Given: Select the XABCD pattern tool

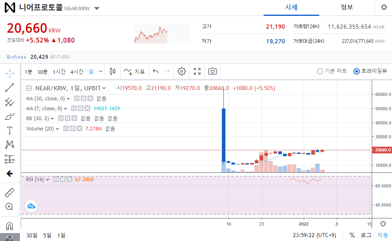Looking at the screenshot, I should click(x=10, y=145).
